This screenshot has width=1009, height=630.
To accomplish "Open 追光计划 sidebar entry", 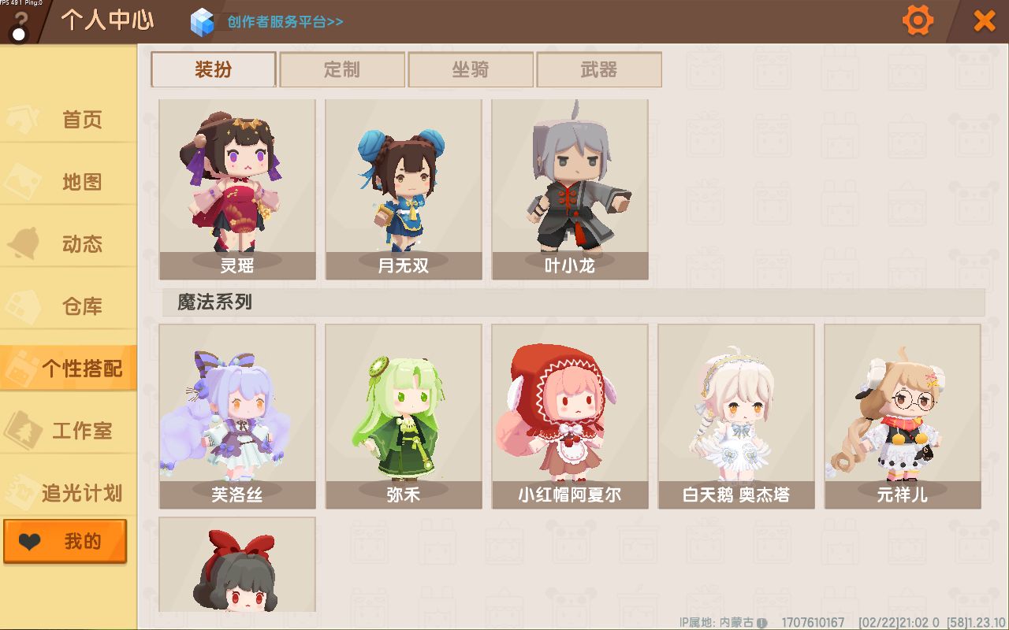I will tap(69, 494).
